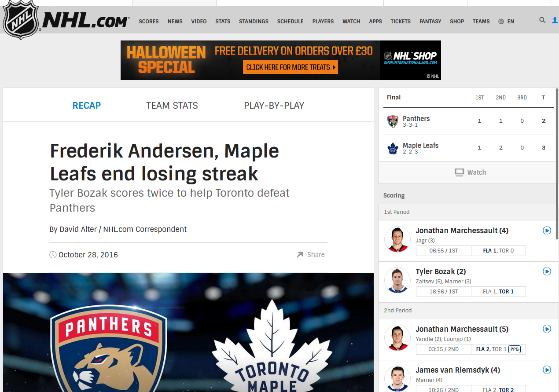Click the Watch button under the scoreboard
This screenshot has height=392, width=559.
[470, 172]
